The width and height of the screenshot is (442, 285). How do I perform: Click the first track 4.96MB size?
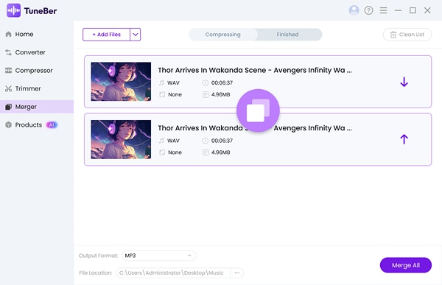point(220,94)
